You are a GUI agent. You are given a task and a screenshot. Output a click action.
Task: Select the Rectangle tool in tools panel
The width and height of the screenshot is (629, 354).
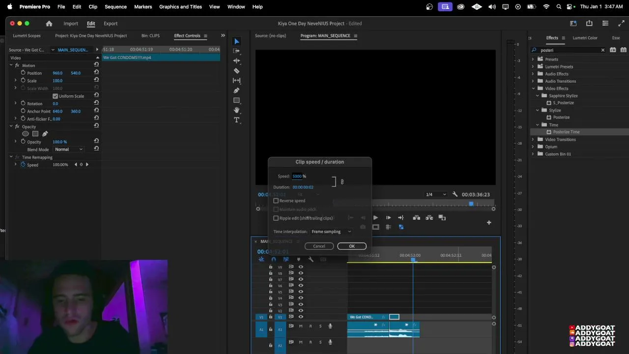click(236, 100)
